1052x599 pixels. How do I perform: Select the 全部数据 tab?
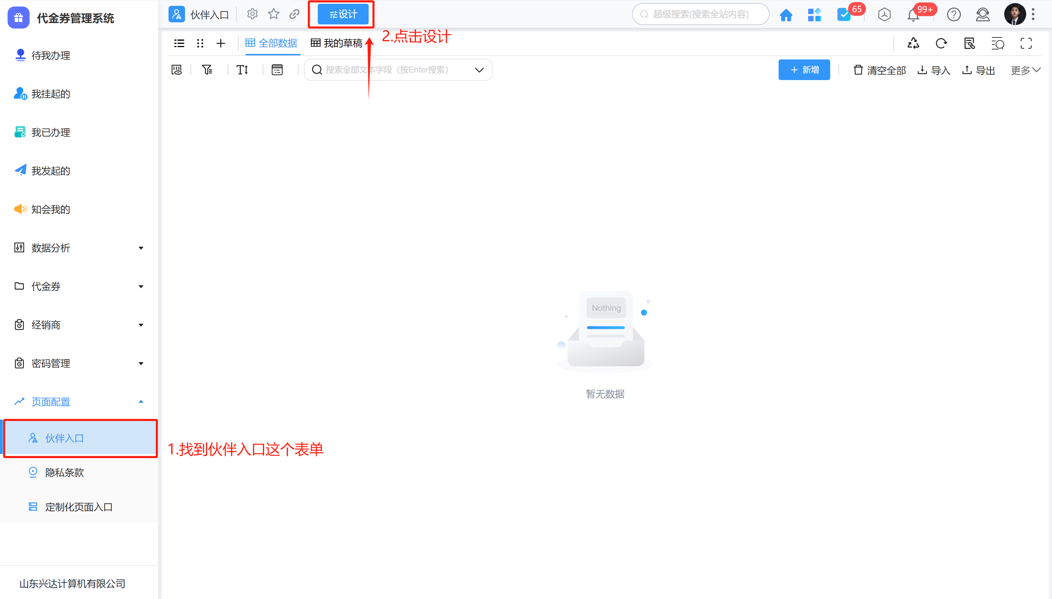point(272,43)
